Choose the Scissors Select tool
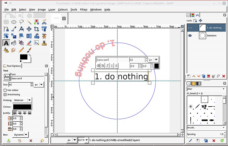228x146 pixels. pos(44,22)
